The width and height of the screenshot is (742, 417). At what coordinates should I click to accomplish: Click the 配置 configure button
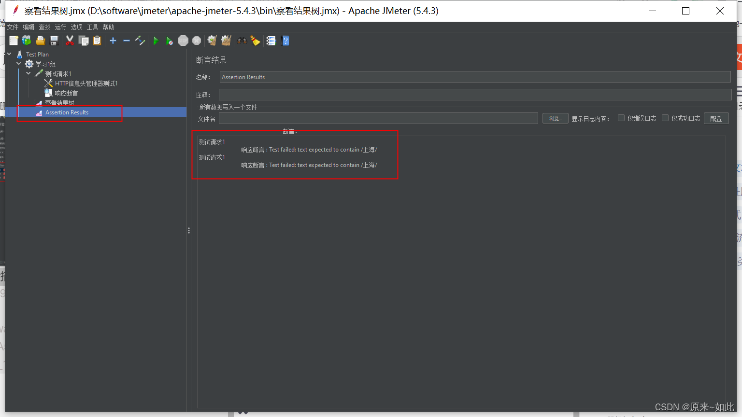click(x=716, y=118)
